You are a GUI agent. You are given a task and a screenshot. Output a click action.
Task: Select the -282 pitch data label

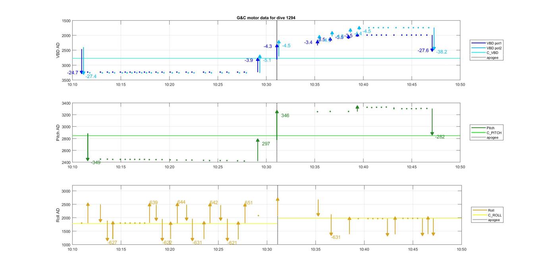click(x=440, y=137)
